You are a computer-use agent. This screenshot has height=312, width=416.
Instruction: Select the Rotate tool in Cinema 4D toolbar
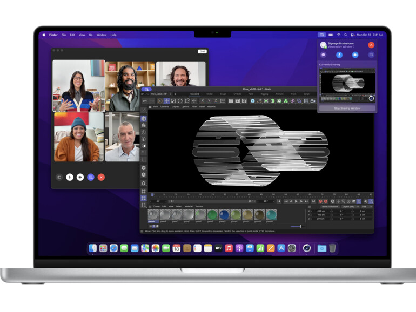(180, 101)
